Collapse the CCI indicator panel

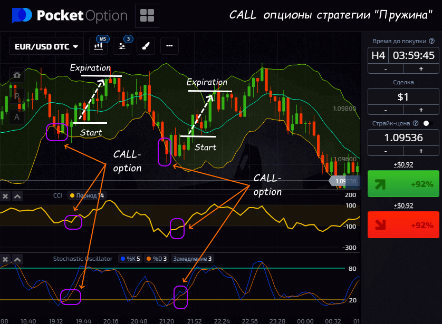click(17, 197)
